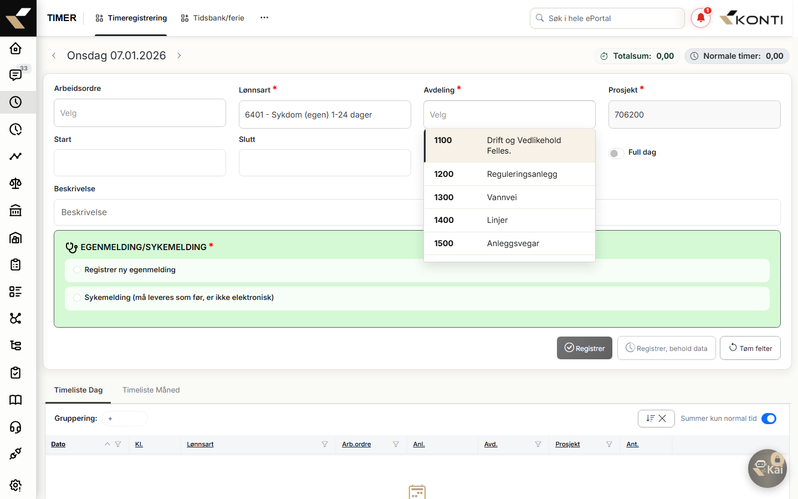The image size is (798, 499).
Task: Choose 1100 Drift og Vedlikehold Felles
Action: tap(510, 146)
